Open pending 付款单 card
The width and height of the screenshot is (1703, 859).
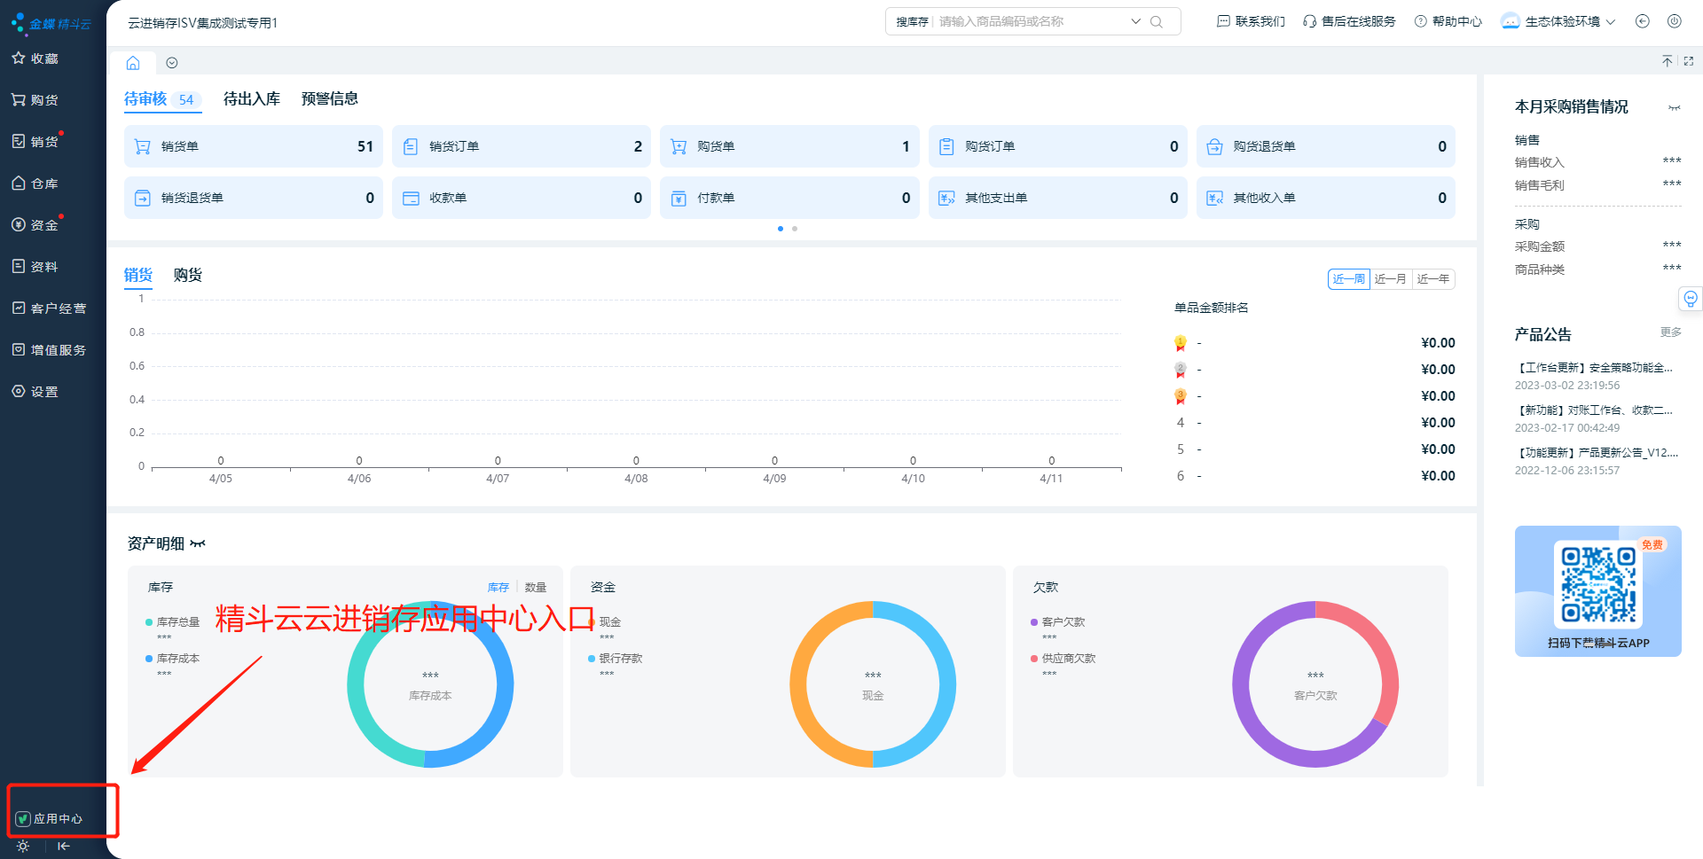click(789, 198)
